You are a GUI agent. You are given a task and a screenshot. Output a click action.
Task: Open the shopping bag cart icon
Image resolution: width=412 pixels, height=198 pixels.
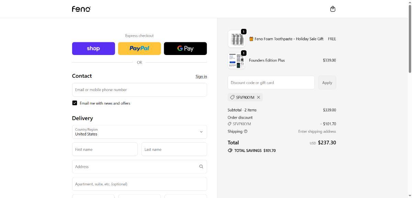pos(332,9)
